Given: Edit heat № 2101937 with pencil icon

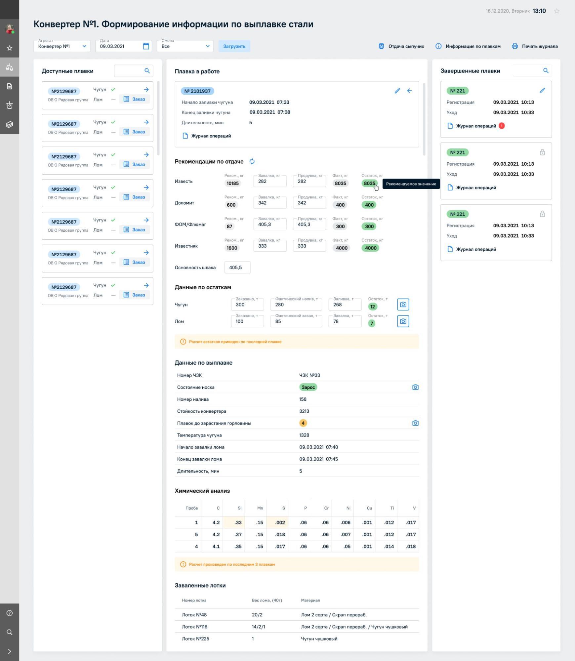Looking at the screenshot, I should click(397, 91).
